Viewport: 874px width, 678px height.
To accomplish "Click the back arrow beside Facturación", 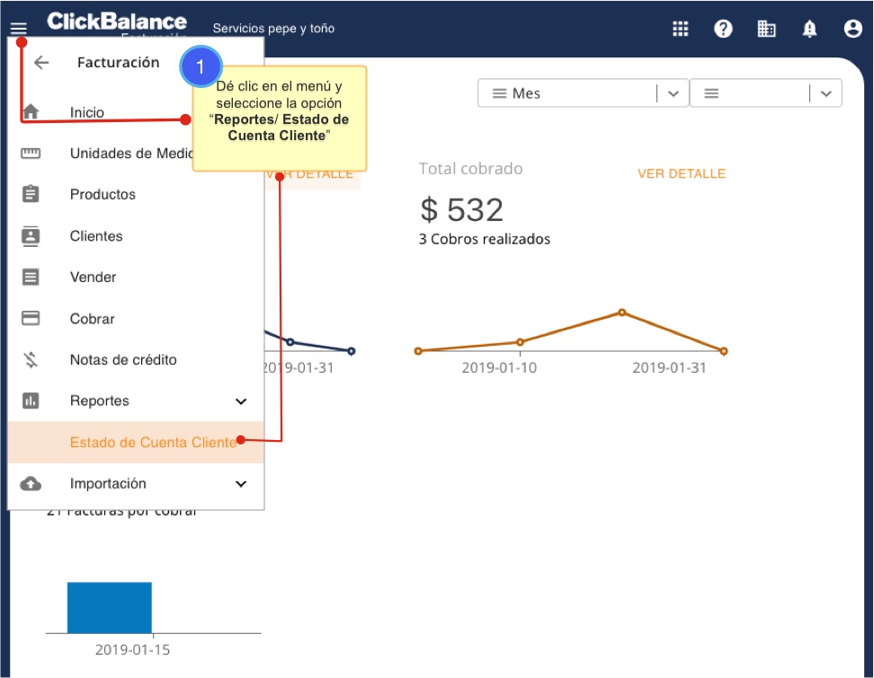I will tap(41, 63).
